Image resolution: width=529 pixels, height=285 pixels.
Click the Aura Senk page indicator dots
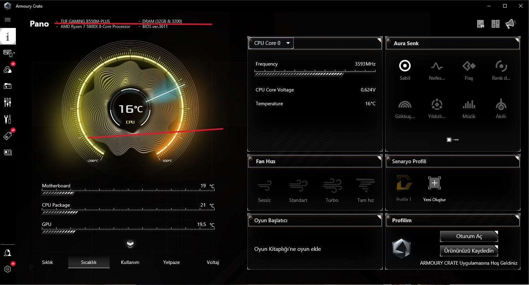452,140
